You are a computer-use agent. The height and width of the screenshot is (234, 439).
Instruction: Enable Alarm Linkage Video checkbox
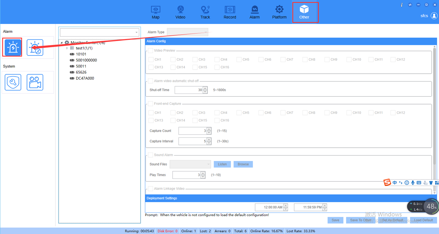click(x=151, y=189)
